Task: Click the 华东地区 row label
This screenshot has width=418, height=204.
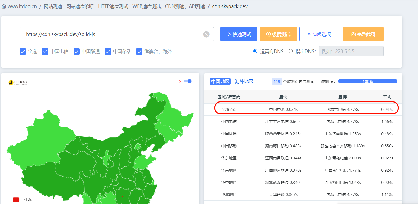Action: 229,158
